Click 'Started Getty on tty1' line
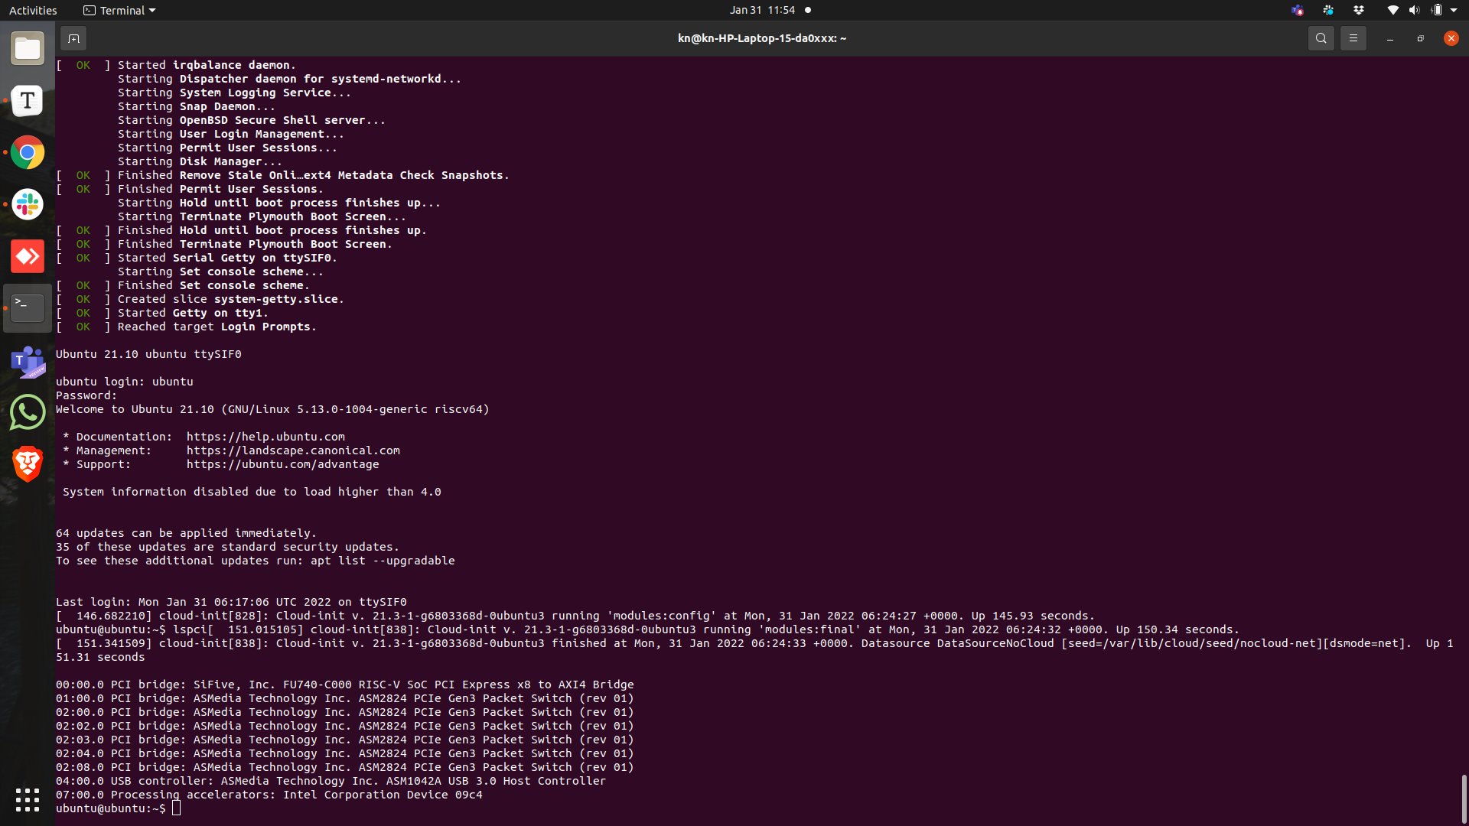Viewport: 1469px width, 826px height. [162, 313]
